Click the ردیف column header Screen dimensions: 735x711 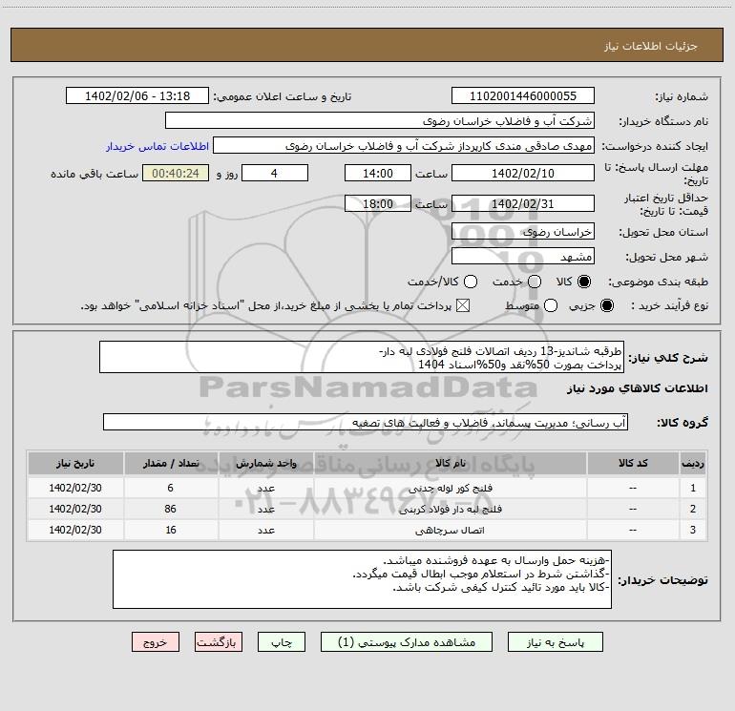[x=693, y=464]
